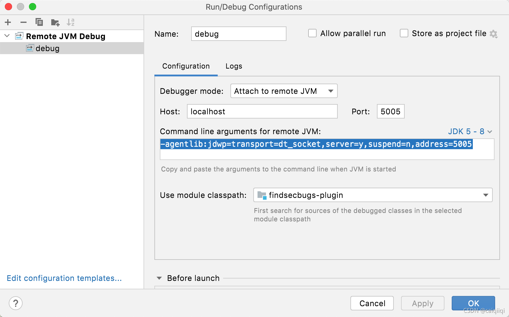The height and width of the screenshot is (317, 509).
Task: Open the Use module classpath dropdown
Action: click(x=373, y=195)
